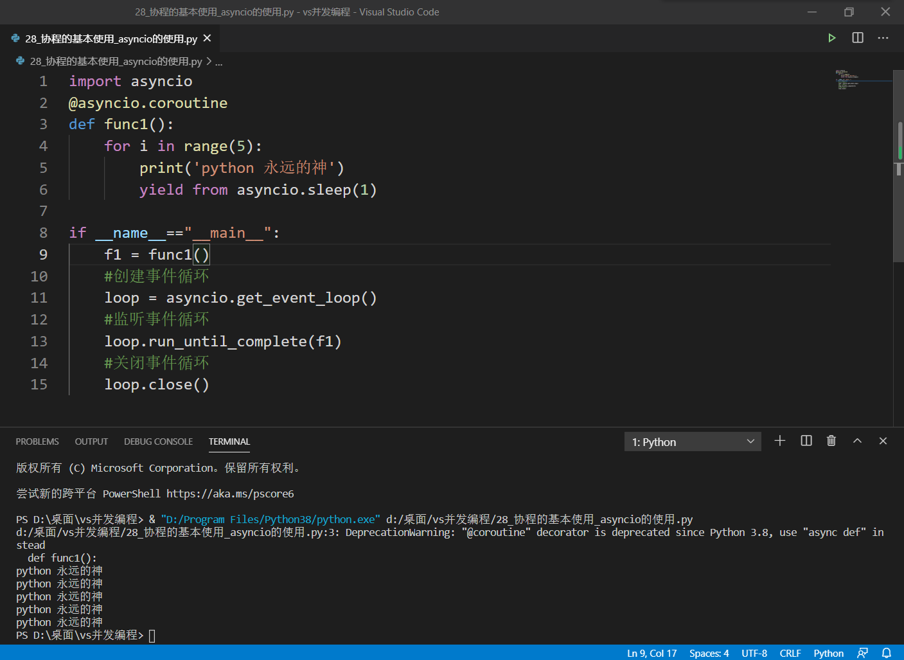Split the editor right

pos(858,38)
